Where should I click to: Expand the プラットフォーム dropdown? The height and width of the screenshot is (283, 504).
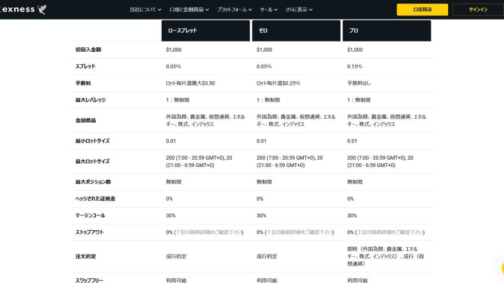coord(250,9)
